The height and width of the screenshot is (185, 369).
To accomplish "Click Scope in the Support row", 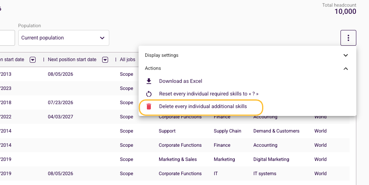I will 126,131.
